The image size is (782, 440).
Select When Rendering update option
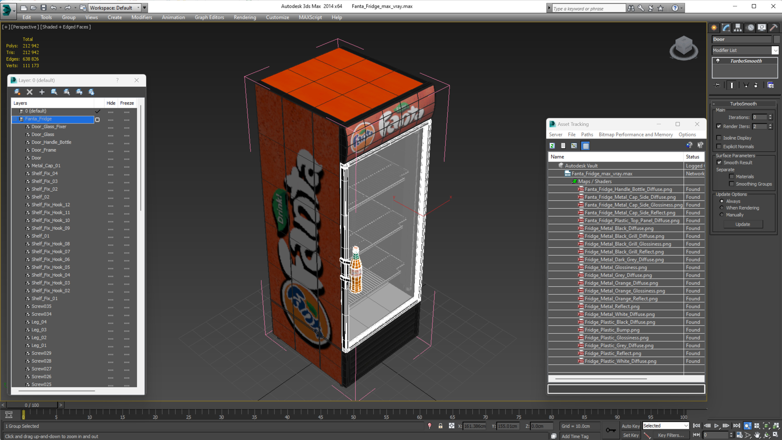point(722,208)
